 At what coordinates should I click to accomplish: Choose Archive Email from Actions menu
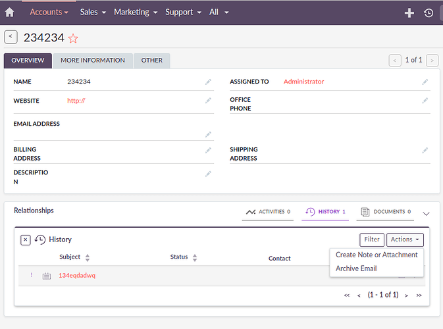(356, 268)
